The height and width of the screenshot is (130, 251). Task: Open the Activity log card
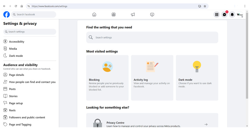[x=152, y=78]
